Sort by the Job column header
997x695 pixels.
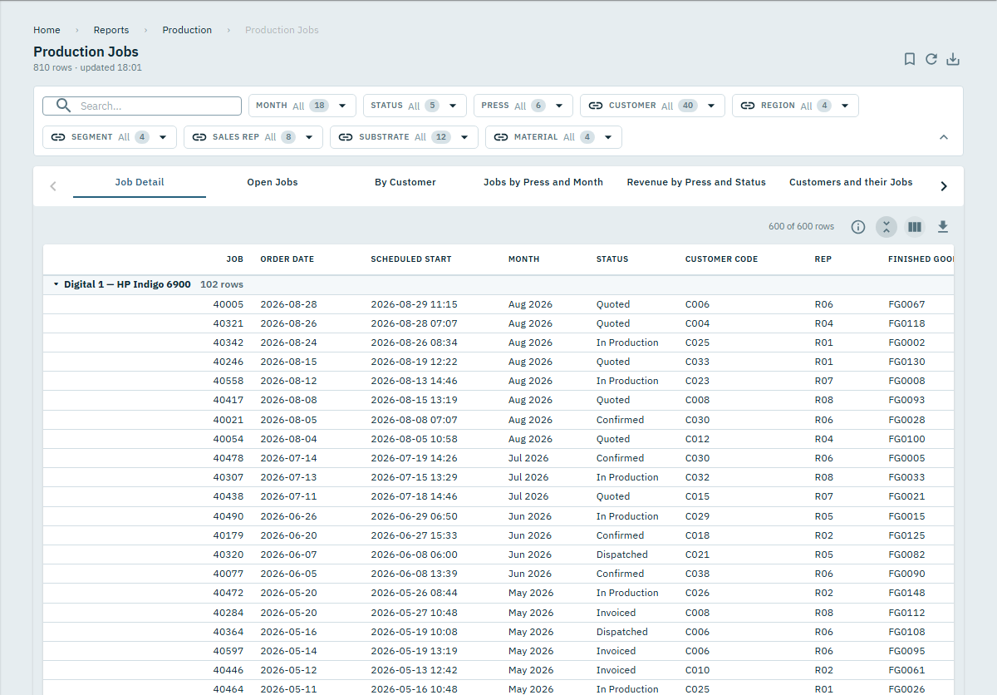(235, 259)
